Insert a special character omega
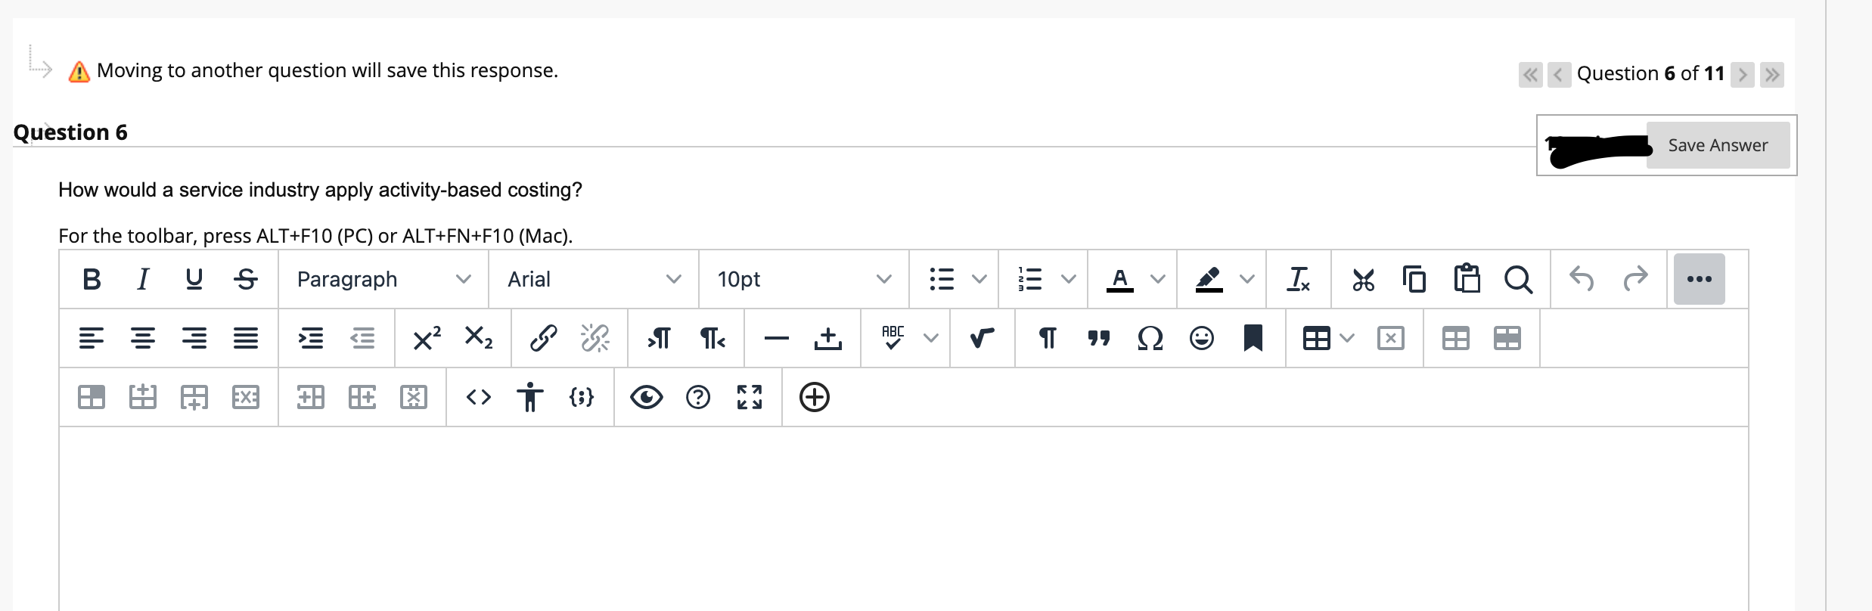 (1150, 338)
